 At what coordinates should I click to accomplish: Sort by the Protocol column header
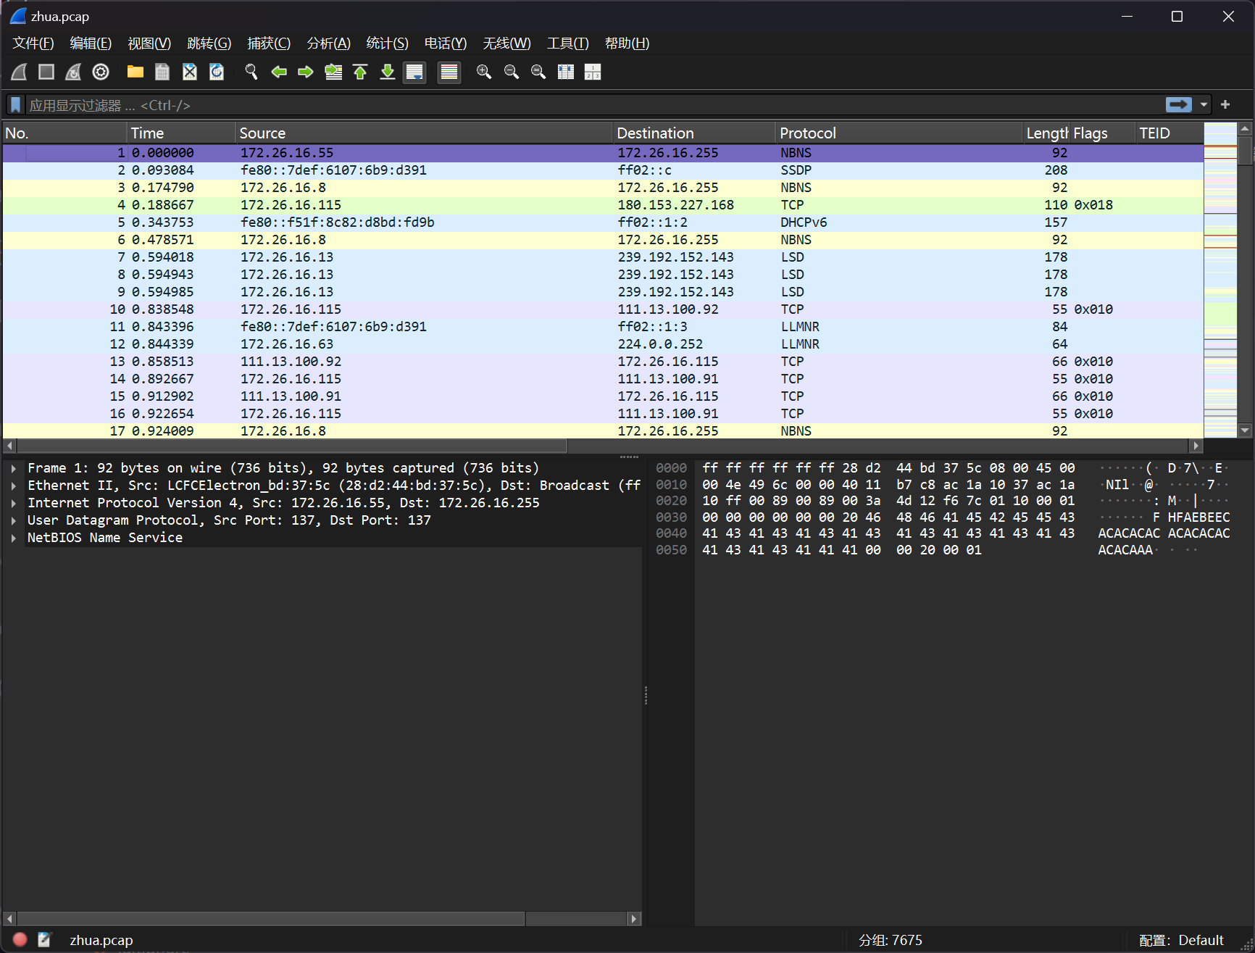tap(899, 133)
